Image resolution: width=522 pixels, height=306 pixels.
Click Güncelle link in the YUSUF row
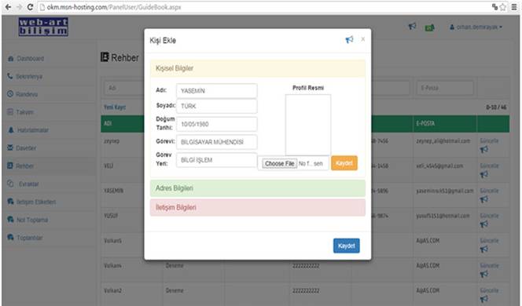[x=489, y=216]
